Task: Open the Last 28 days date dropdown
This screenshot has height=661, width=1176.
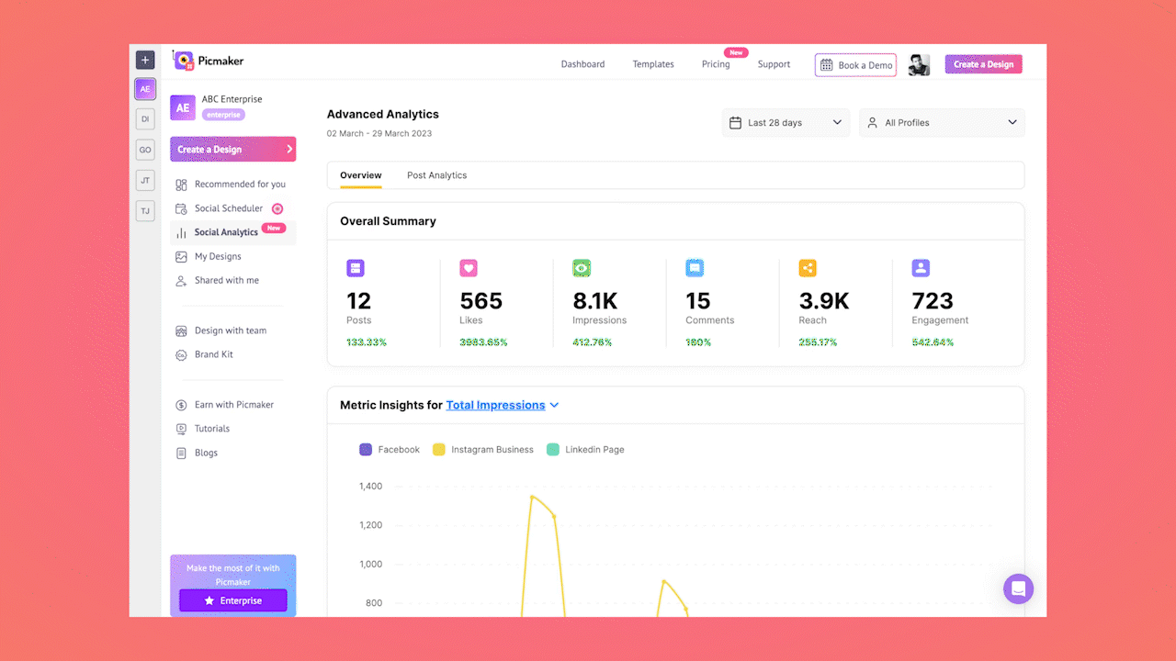Action: tap(786, 123)
